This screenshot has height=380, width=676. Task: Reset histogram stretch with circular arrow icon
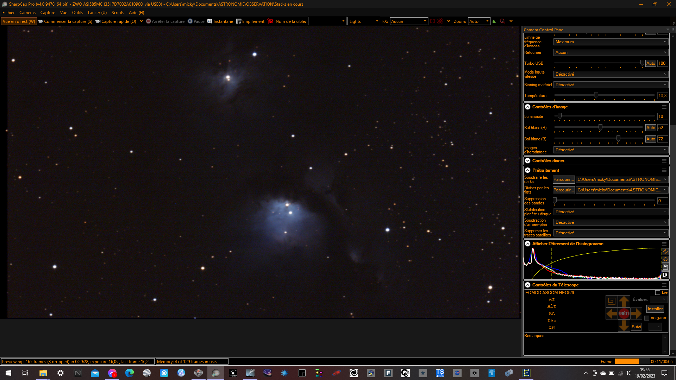[x=665, y=259]
